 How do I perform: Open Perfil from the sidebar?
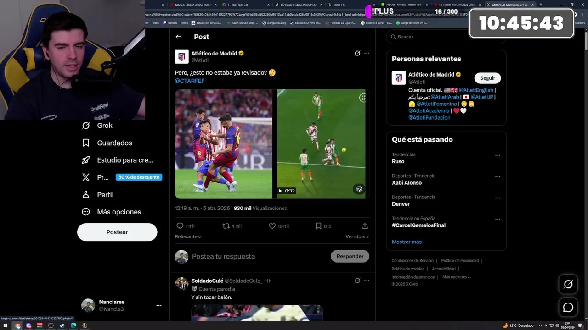pos(97,195)
